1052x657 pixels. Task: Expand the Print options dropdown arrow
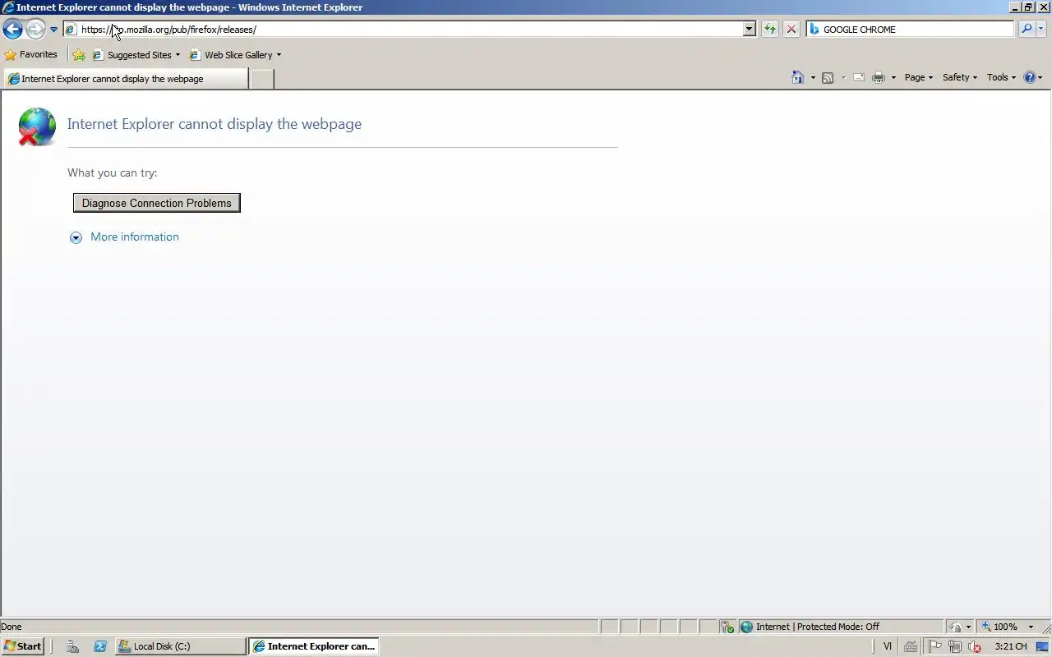(x=893, y=78)
